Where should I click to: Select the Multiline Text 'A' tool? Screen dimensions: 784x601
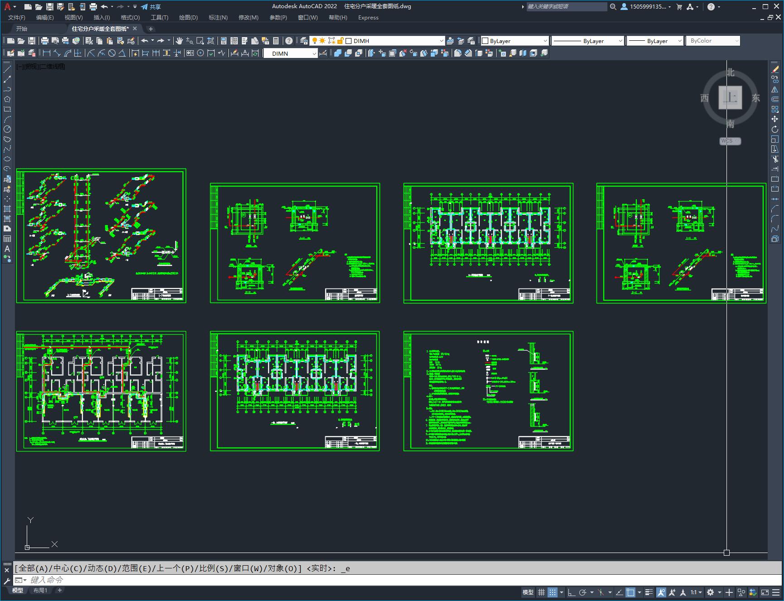tap(7, 249)
